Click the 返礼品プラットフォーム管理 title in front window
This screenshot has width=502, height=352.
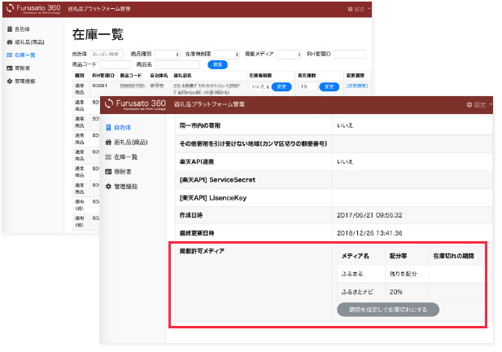tap(209, 104)
